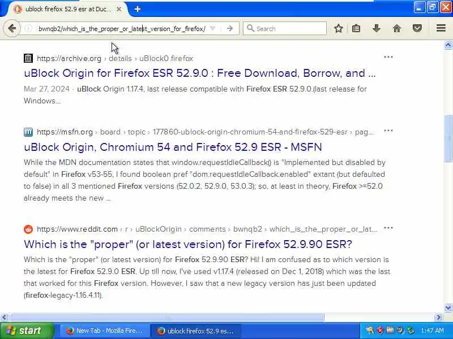Focus the Search box in the toolbar
The image size is (453, 339).
[285, 29]
